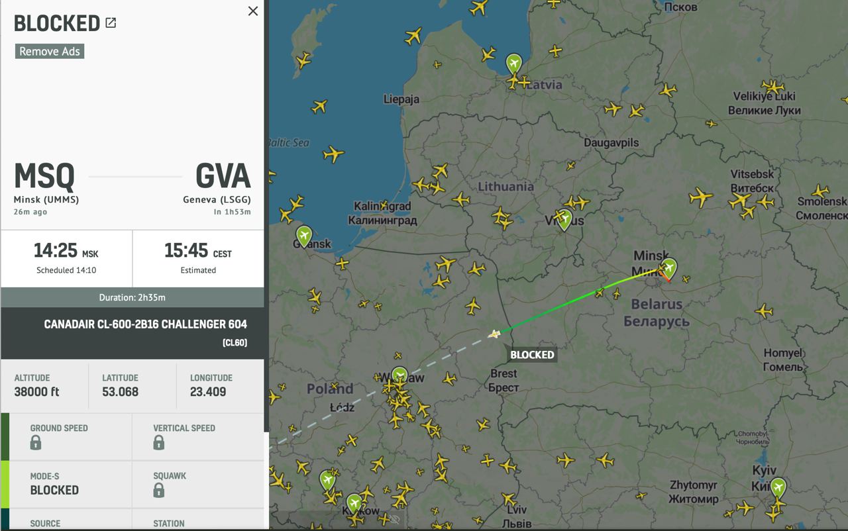This screenshot has width=848, height=531.
Task: Click the Ground Speed lock icon
Action: 36,443
